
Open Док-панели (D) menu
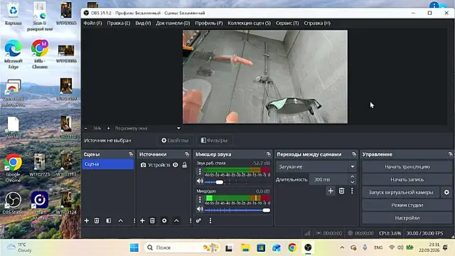click(x=173, y=23)
